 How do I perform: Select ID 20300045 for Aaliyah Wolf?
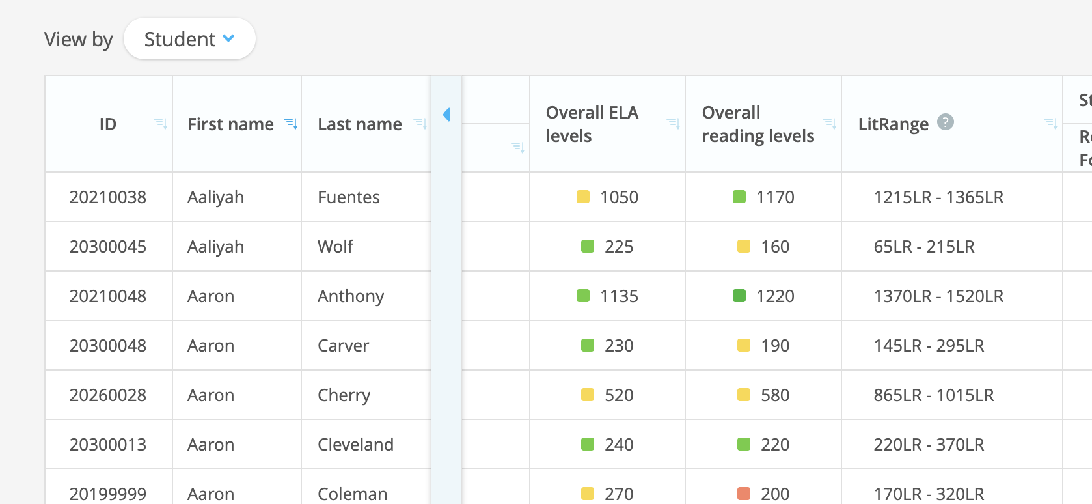coord(108,246)
